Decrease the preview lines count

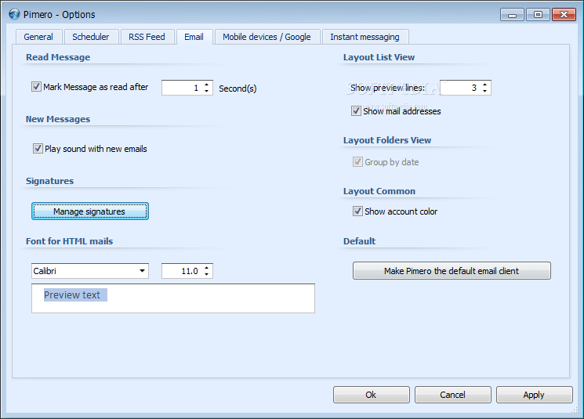click(x=485, y=91)
